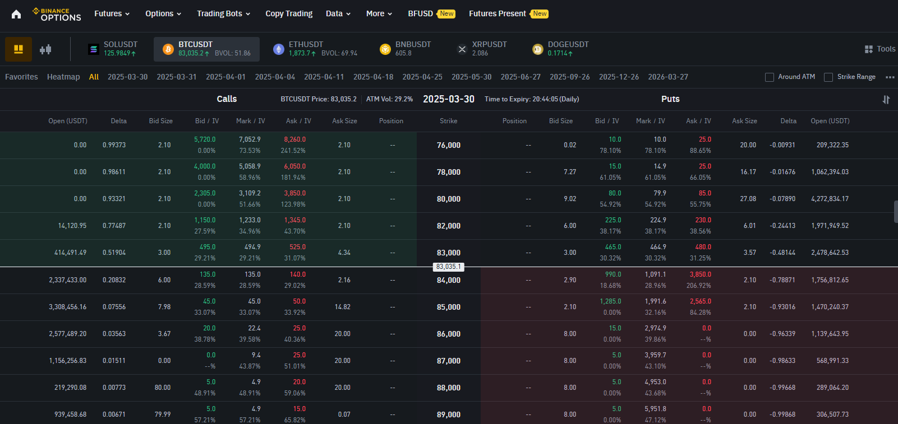Click the vertical scrollbar thumb at right edge

pyautogui.click(x=896, y=212)
